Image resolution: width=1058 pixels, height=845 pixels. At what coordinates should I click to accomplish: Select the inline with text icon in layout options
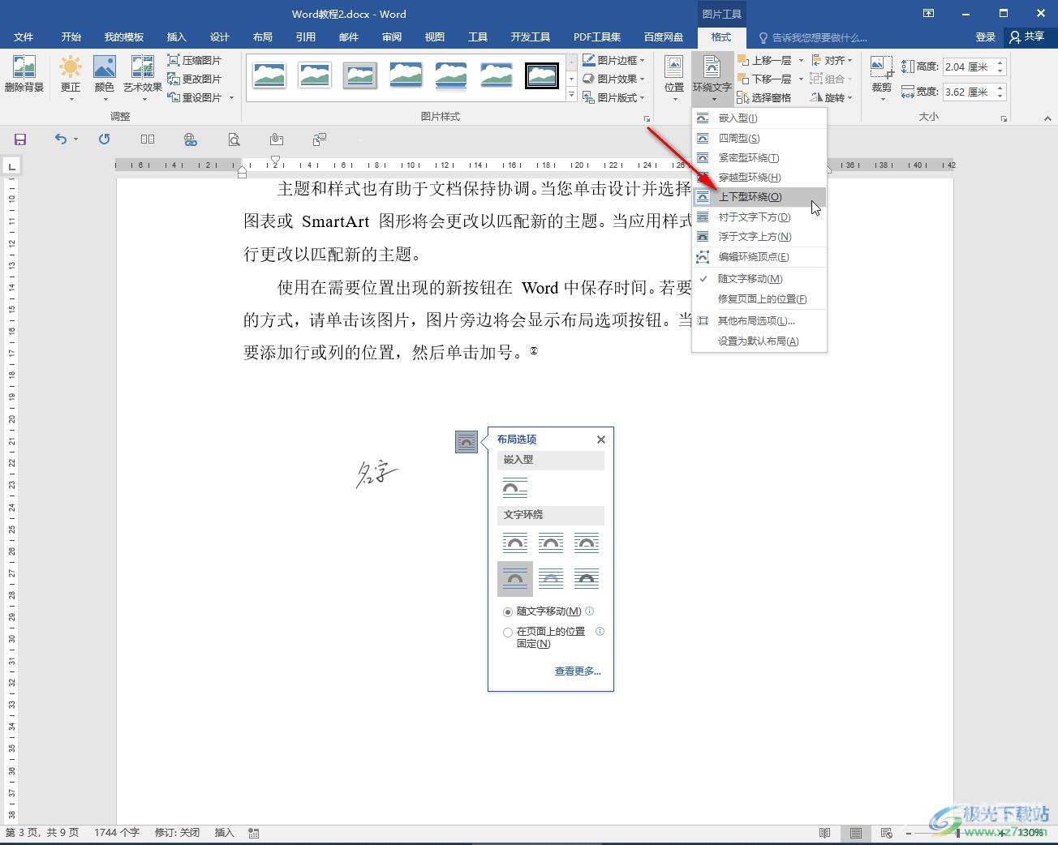tap(515, 487)
